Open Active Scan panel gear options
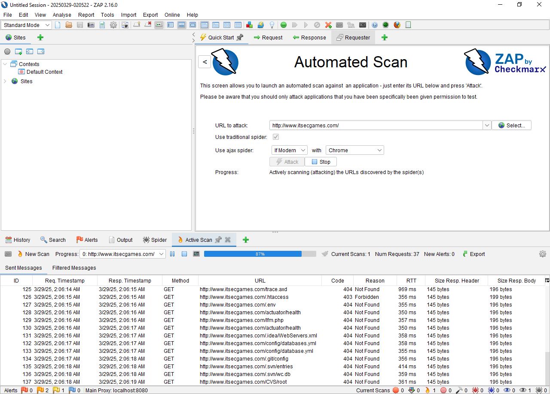 click(x=543, y=254)
